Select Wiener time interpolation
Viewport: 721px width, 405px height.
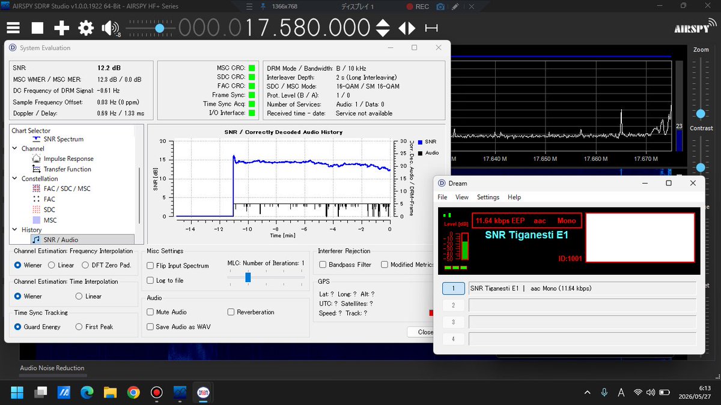click(x=28, y=296)
